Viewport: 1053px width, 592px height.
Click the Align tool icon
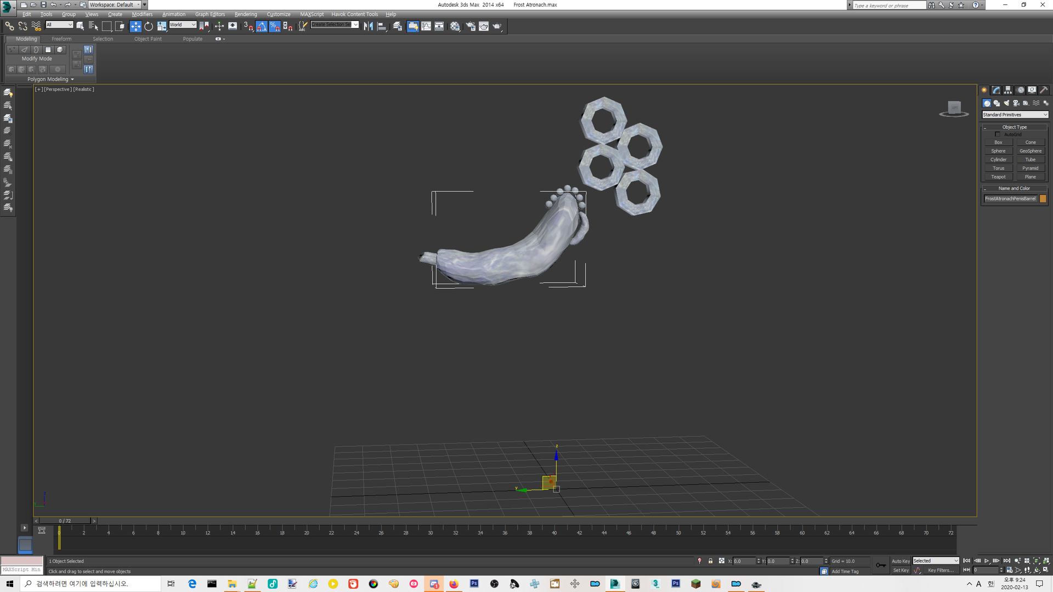(x=382, y=26)
